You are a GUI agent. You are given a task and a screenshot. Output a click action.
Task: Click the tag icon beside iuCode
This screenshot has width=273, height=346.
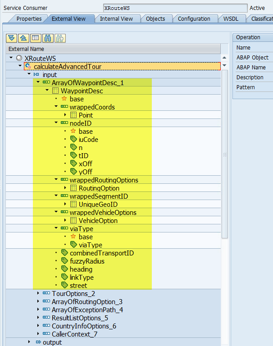click(73, 140)
